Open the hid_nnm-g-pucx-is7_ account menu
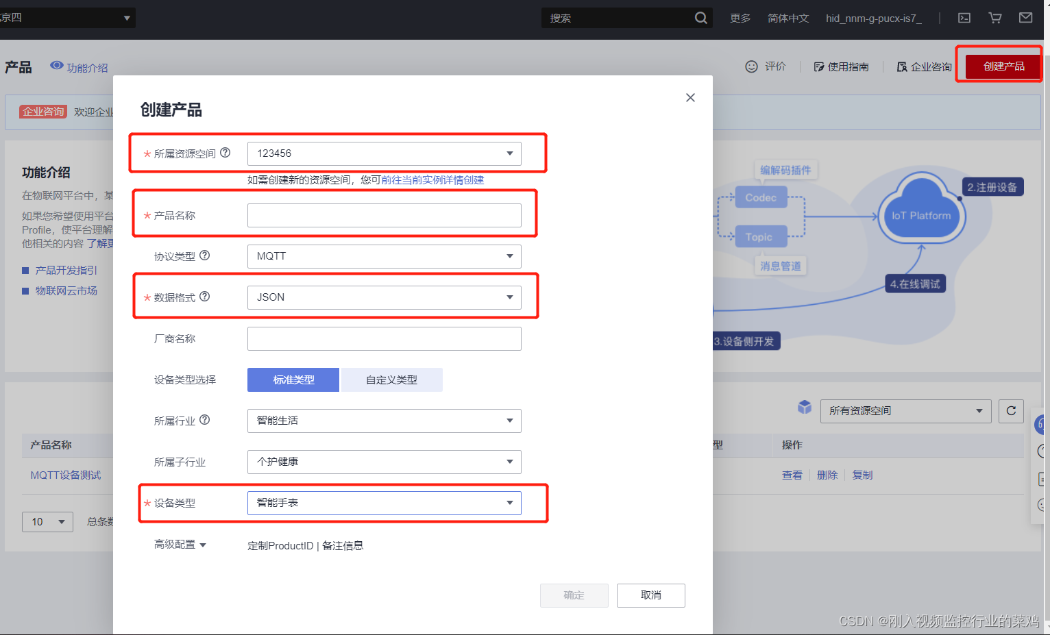The width and height of the screenshot is (1050, 635). (874, 18)
